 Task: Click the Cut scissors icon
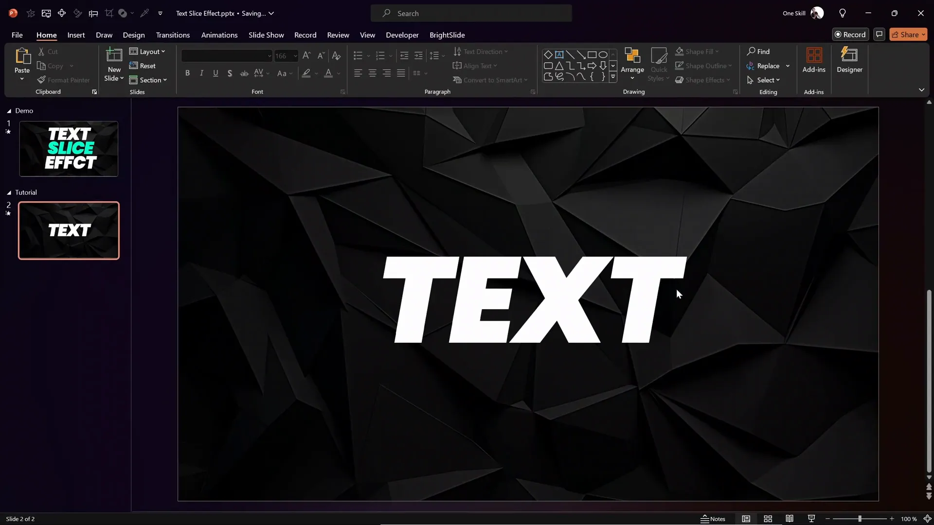coord(41,52)
